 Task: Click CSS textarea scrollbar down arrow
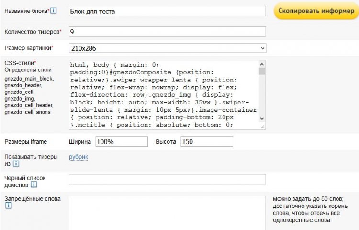[x=262, y=119]
